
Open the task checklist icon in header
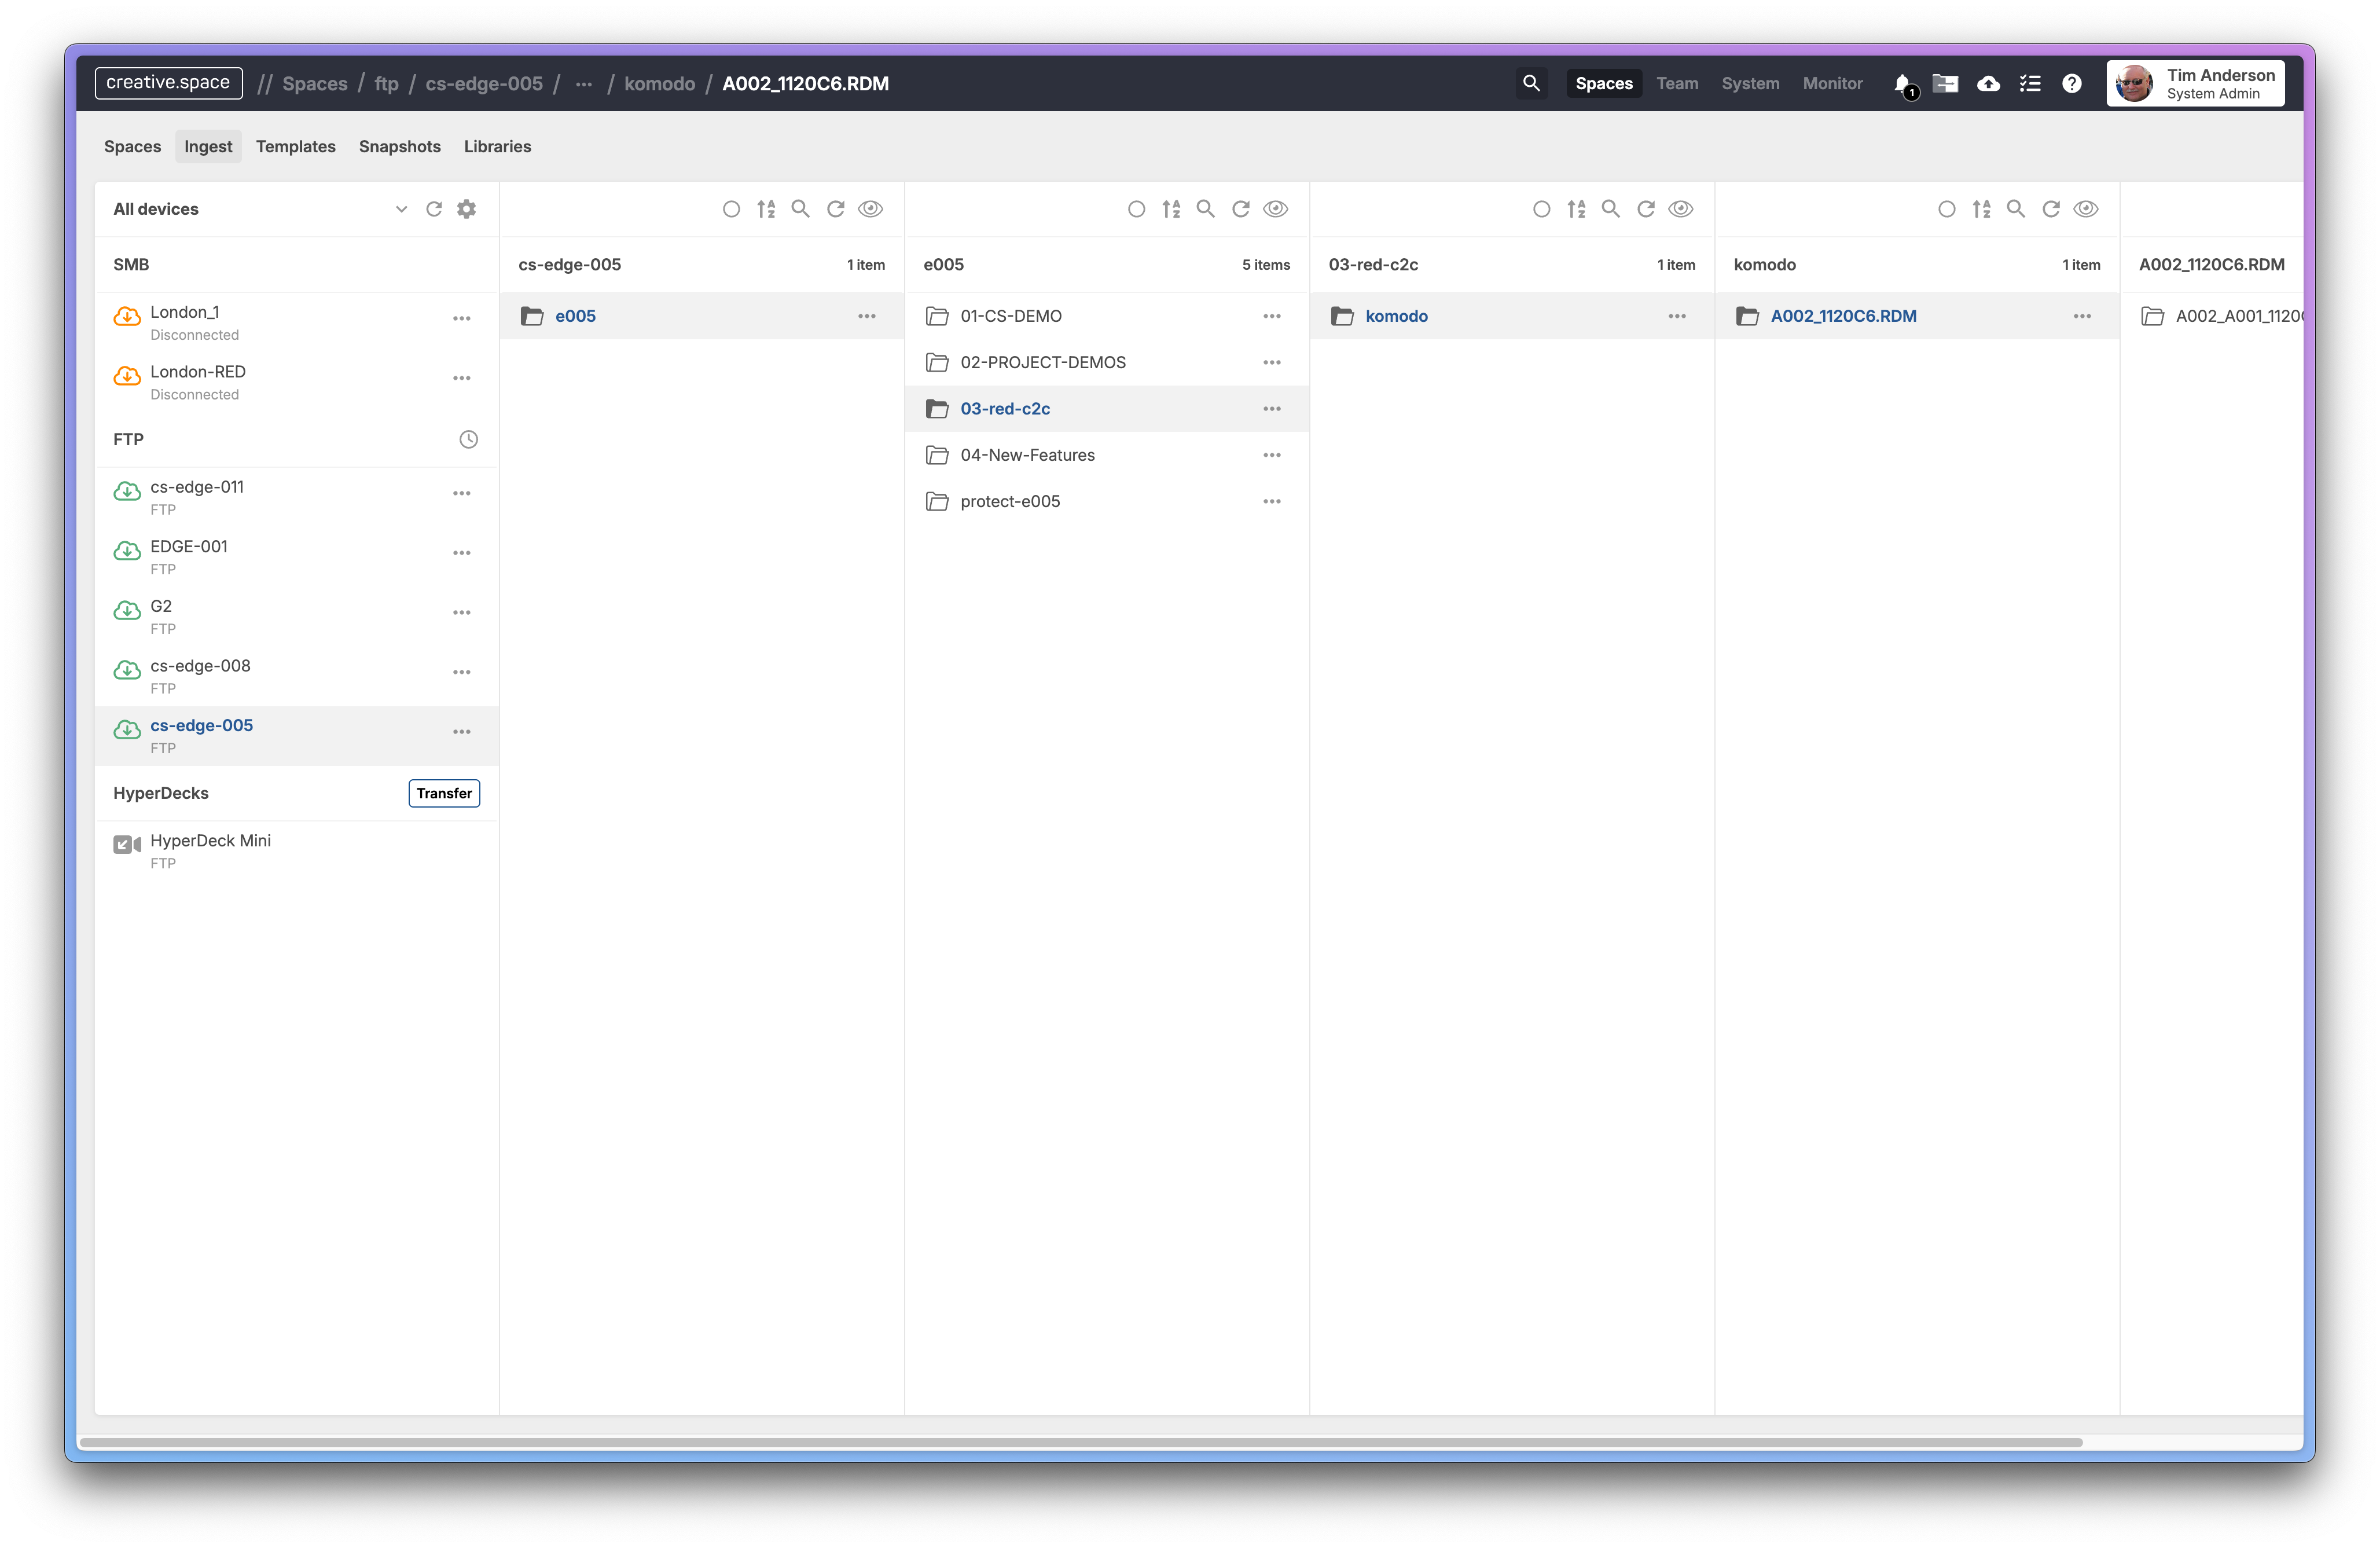(2030, 84)
